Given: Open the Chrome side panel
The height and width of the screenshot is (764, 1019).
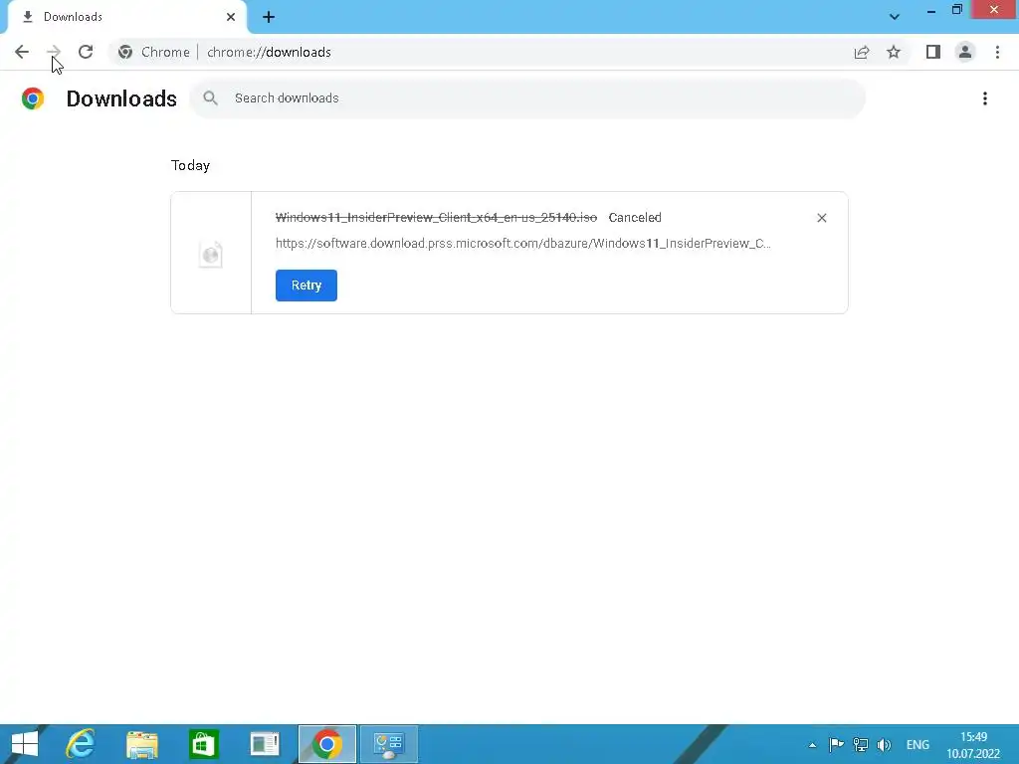Looking at the screenshot, I should tap(933, 52).
